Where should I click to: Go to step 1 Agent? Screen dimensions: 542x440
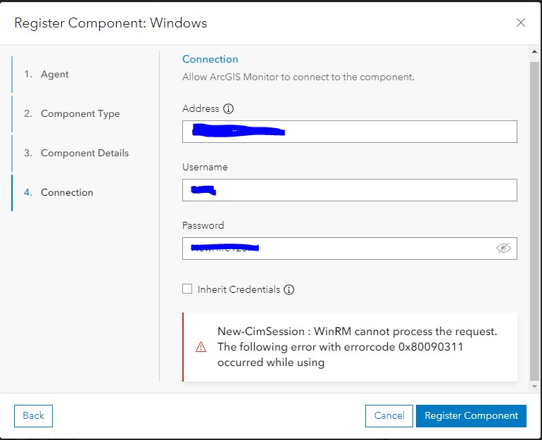[x=54, y=74]
